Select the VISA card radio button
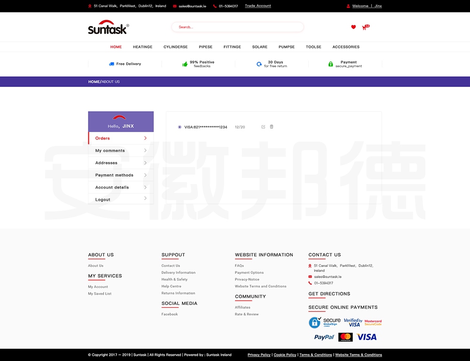 click(180, 127)
